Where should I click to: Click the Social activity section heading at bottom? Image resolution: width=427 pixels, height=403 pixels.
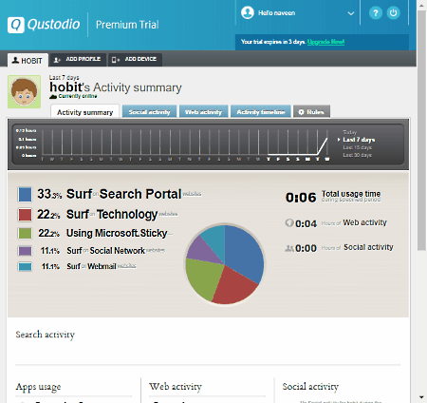click(x=310, y=387)
